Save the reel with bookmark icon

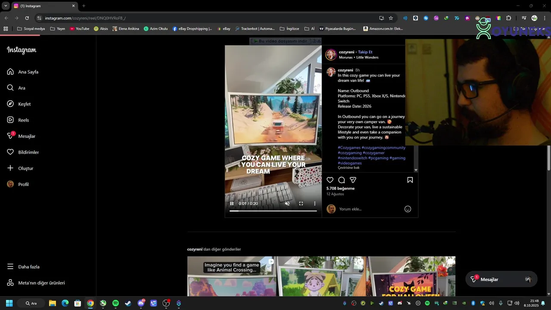tap(410, 180)
